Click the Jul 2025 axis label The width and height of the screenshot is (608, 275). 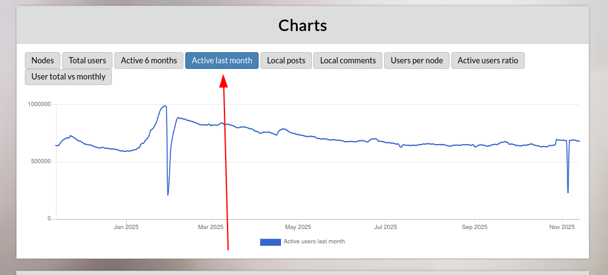[x=385, y=227]
